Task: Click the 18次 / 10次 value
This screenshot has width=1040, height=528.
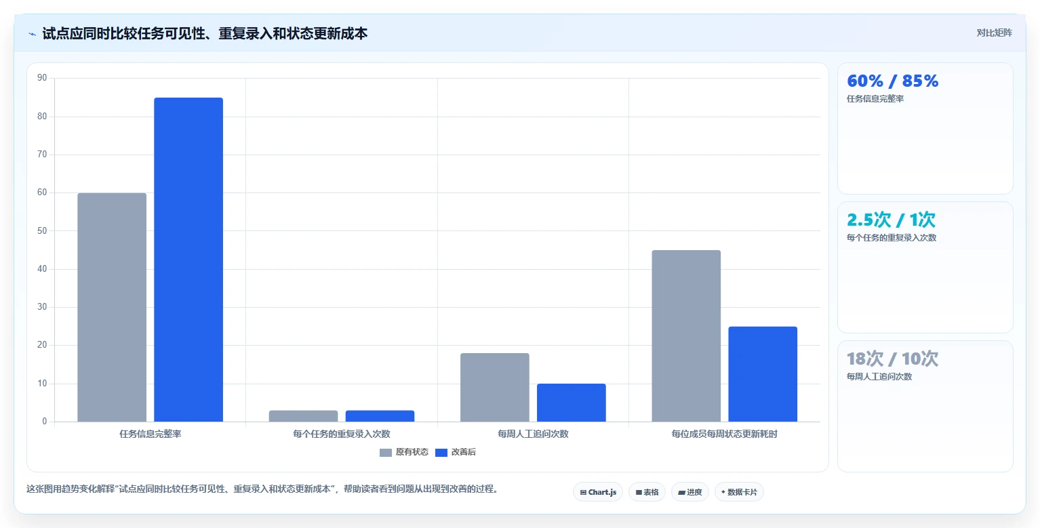Action: (892, 359)
